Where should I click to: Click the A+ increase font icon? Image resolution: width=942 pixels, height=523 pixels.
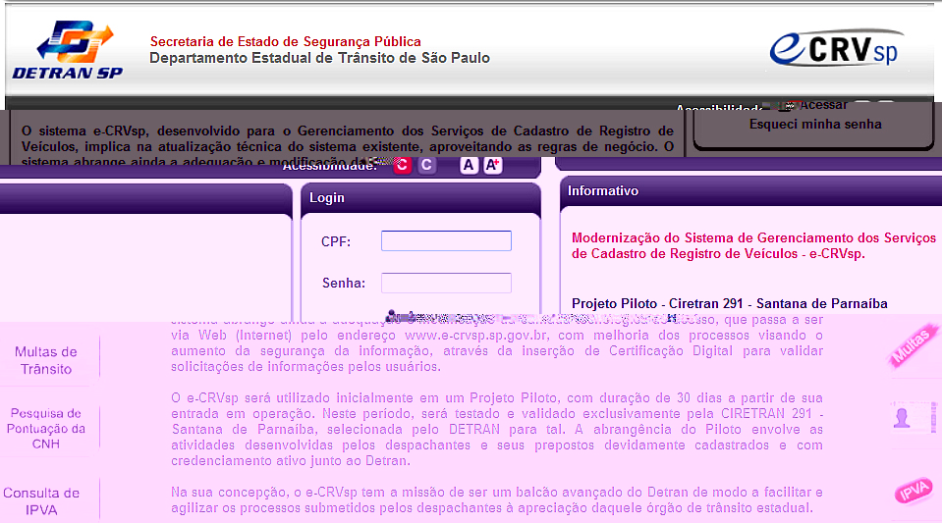click(493, 165)
